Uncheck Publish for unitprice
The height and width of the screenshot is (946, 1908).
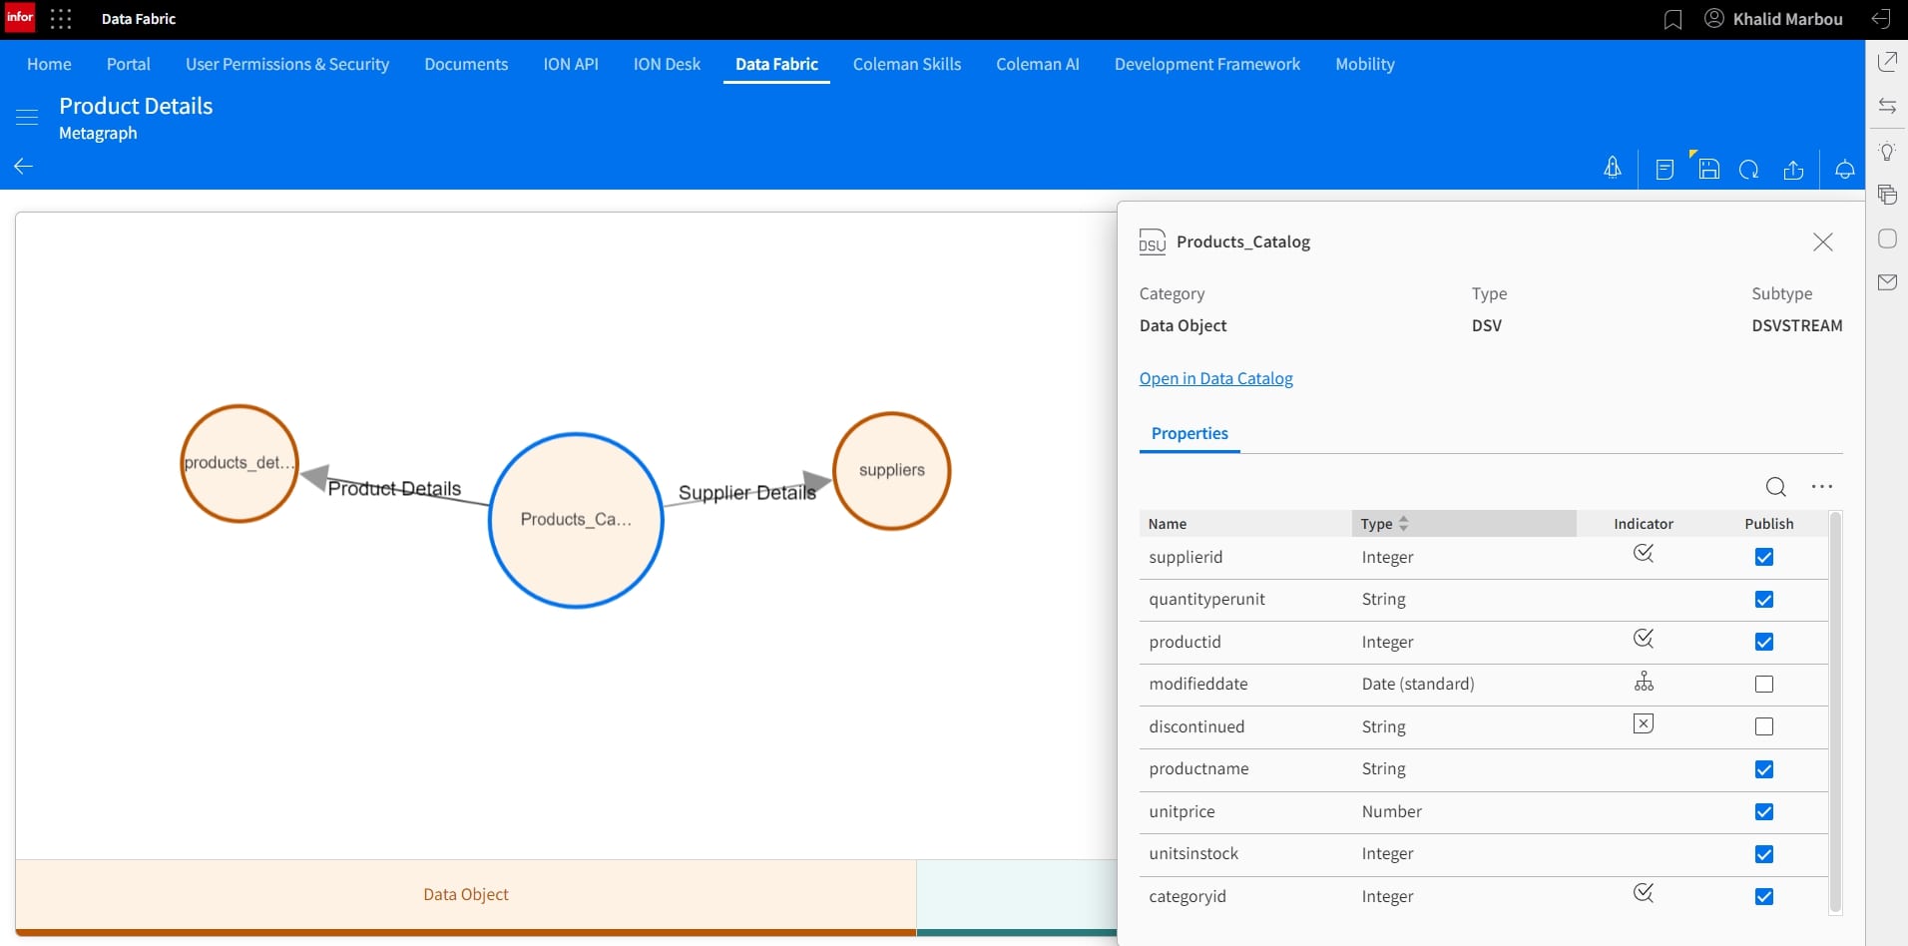(1764, 811)
